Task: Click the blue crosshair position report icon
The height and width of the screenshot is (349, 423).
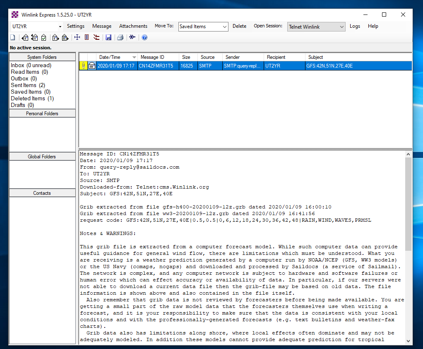Action: click(x=77, y=37)
